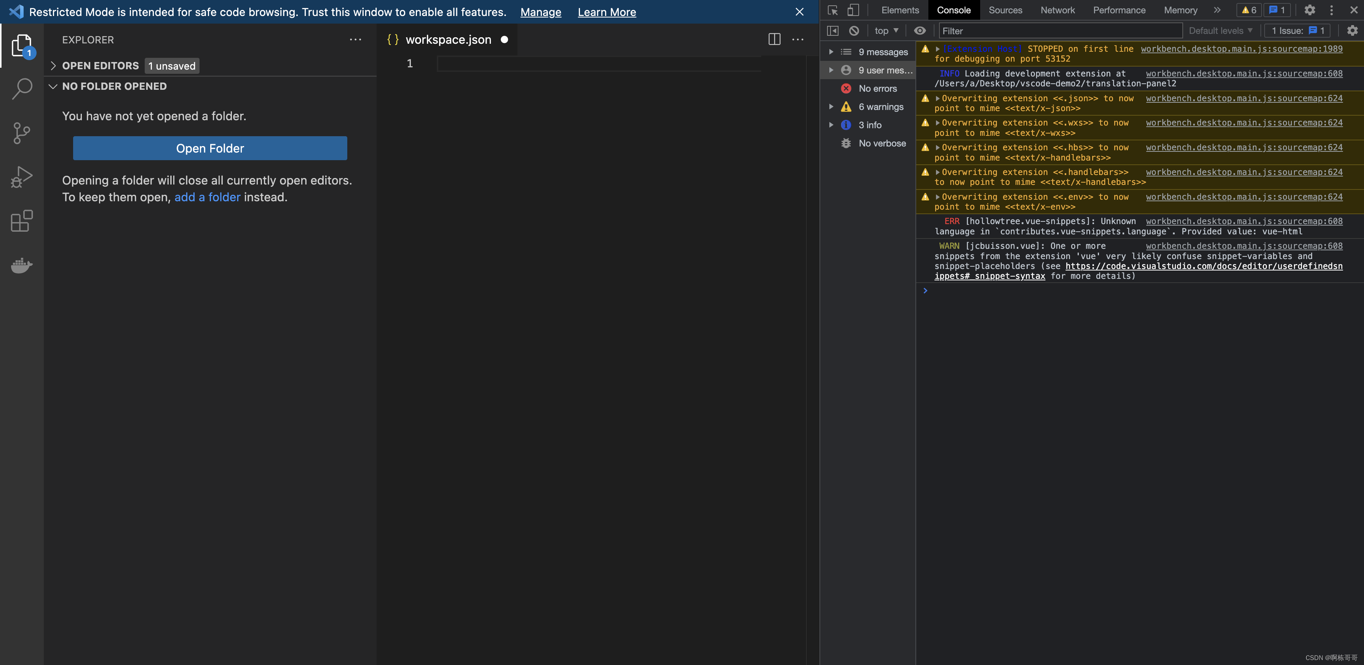Click line 1 in workspace.json editor
Image resolution: width=1364 pixels, height=665 pixels.
pyautogui.click(x=598, y=64)
